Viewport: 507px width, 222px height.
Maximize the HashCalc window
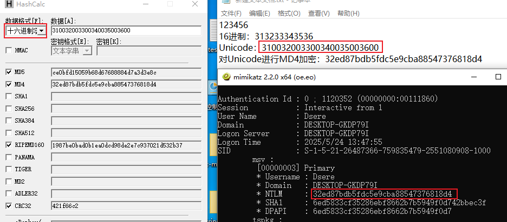pyautogui.click(x=170, y=4)
